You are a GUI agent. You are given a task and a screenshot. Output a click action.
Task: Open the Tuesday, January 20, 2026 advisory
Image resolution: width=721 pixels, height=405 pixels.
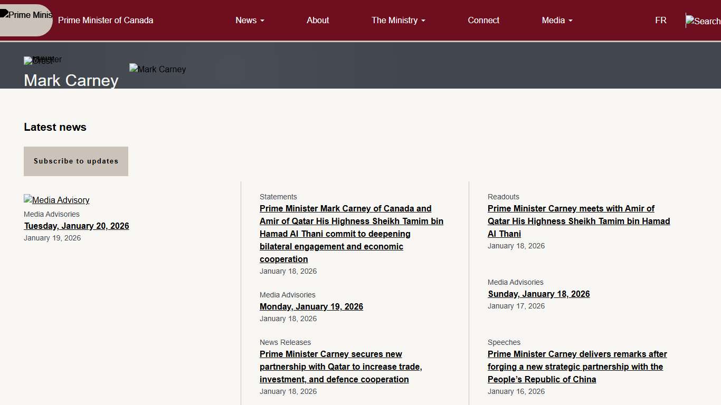click(77, 226)
